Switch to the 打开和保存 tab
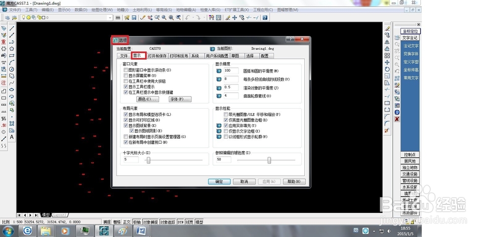Viewport: 494px width, 237px height. point(157,56)
